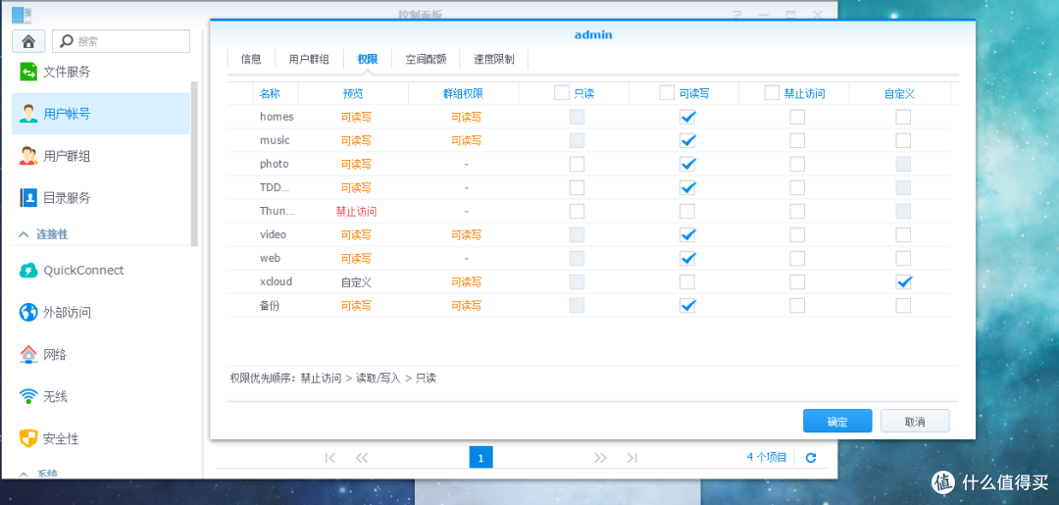Screen dimensions: 1059x505
Task: Toggle the 禁止访问 header checkbox
Action: 772,92
